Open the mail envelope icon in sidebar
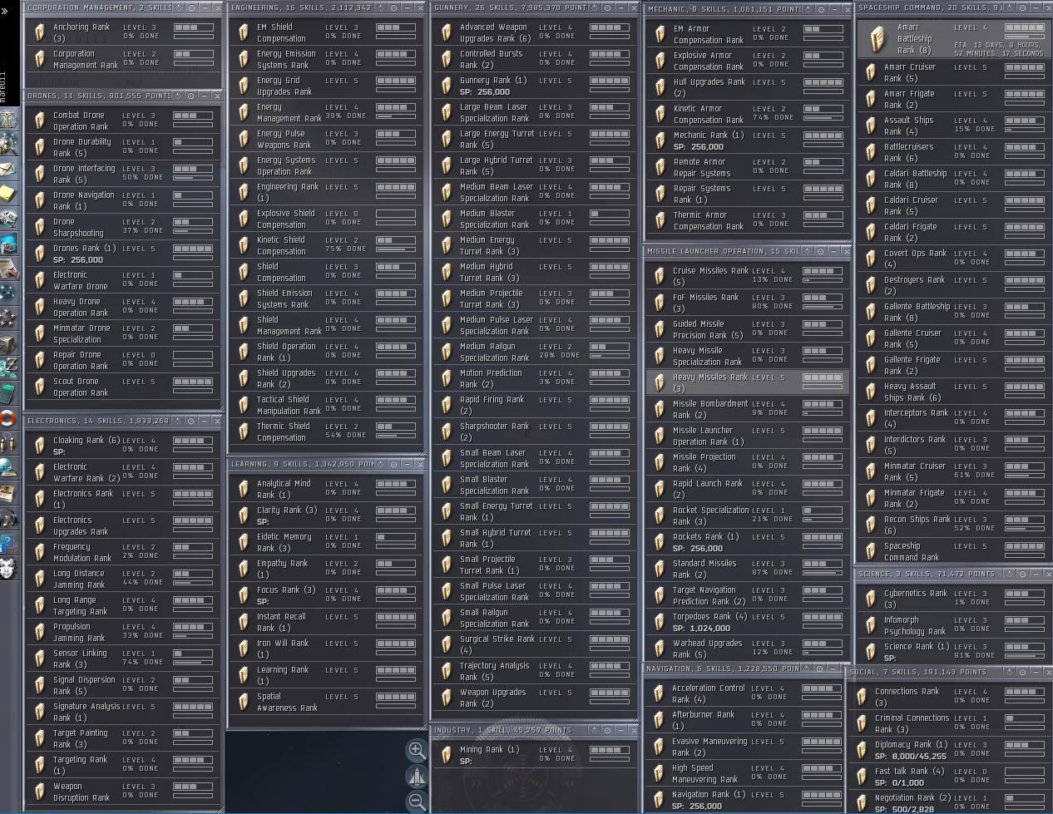This screenshot has height=814, width=1053. 7,170
